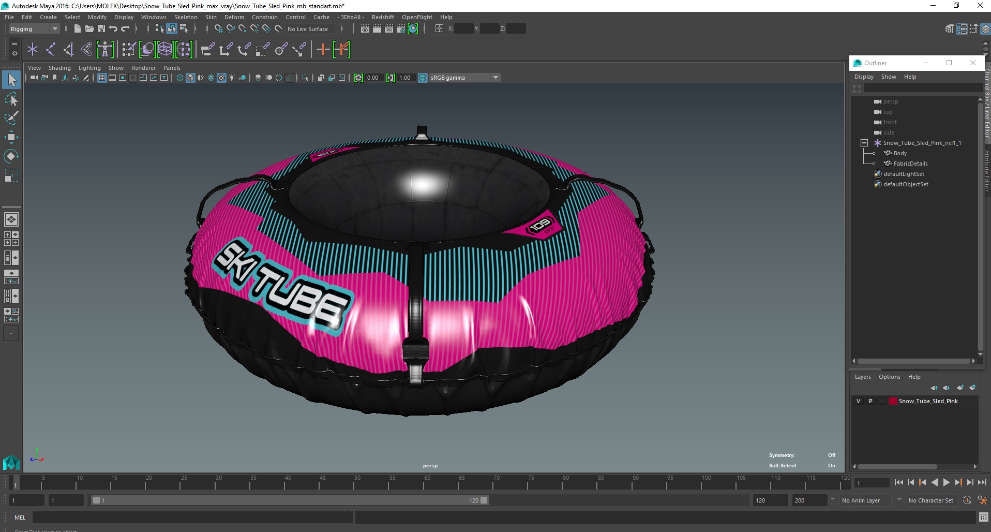Select the arrow Select tool in the left toolbox

pyautogui.click(x=11, y=80)
